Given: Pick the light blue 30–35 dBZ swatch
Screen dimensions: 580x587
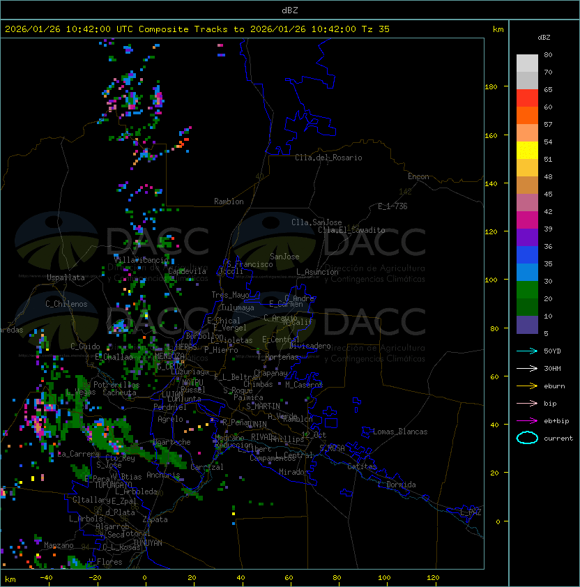Looking at the screenshot, I should (527, 272).
